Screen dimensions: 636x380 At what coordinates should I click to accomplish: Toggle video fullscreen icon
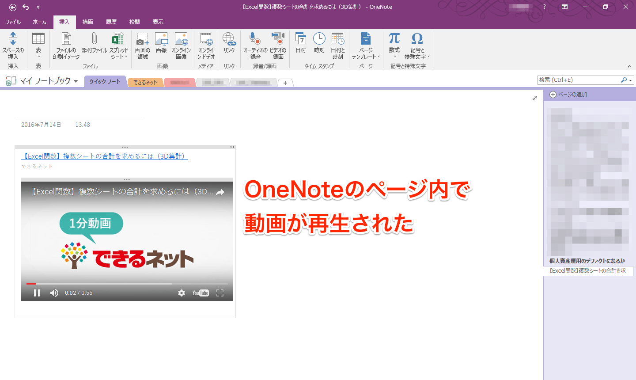tap(220, 293)
